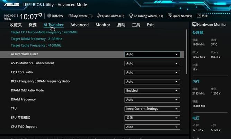The image size is (231, 139).
Task: Open the ASUS MultiCore Enhancement dropdown
Action: (152, 64)
